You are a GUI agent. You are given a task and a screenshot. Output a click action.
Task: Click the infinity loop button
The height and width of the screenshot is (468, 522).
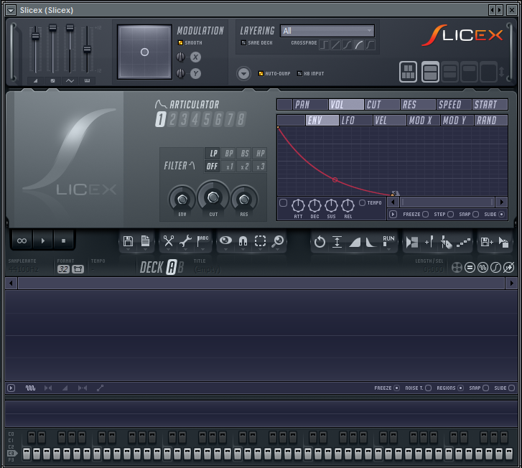coord(22,241)
